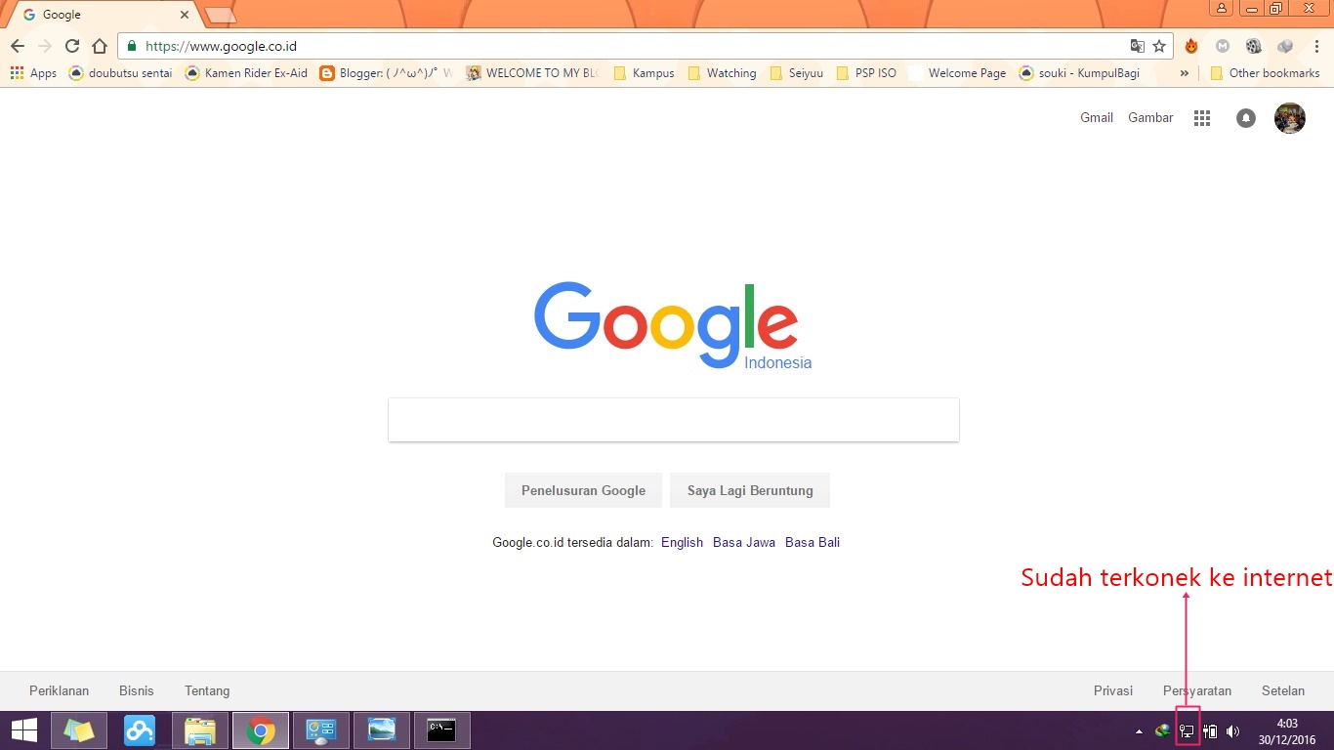This screenshot has width=1334, height=750.
Task: Open the doubutsu sentai bookmark
Action: tap(121, 73)
